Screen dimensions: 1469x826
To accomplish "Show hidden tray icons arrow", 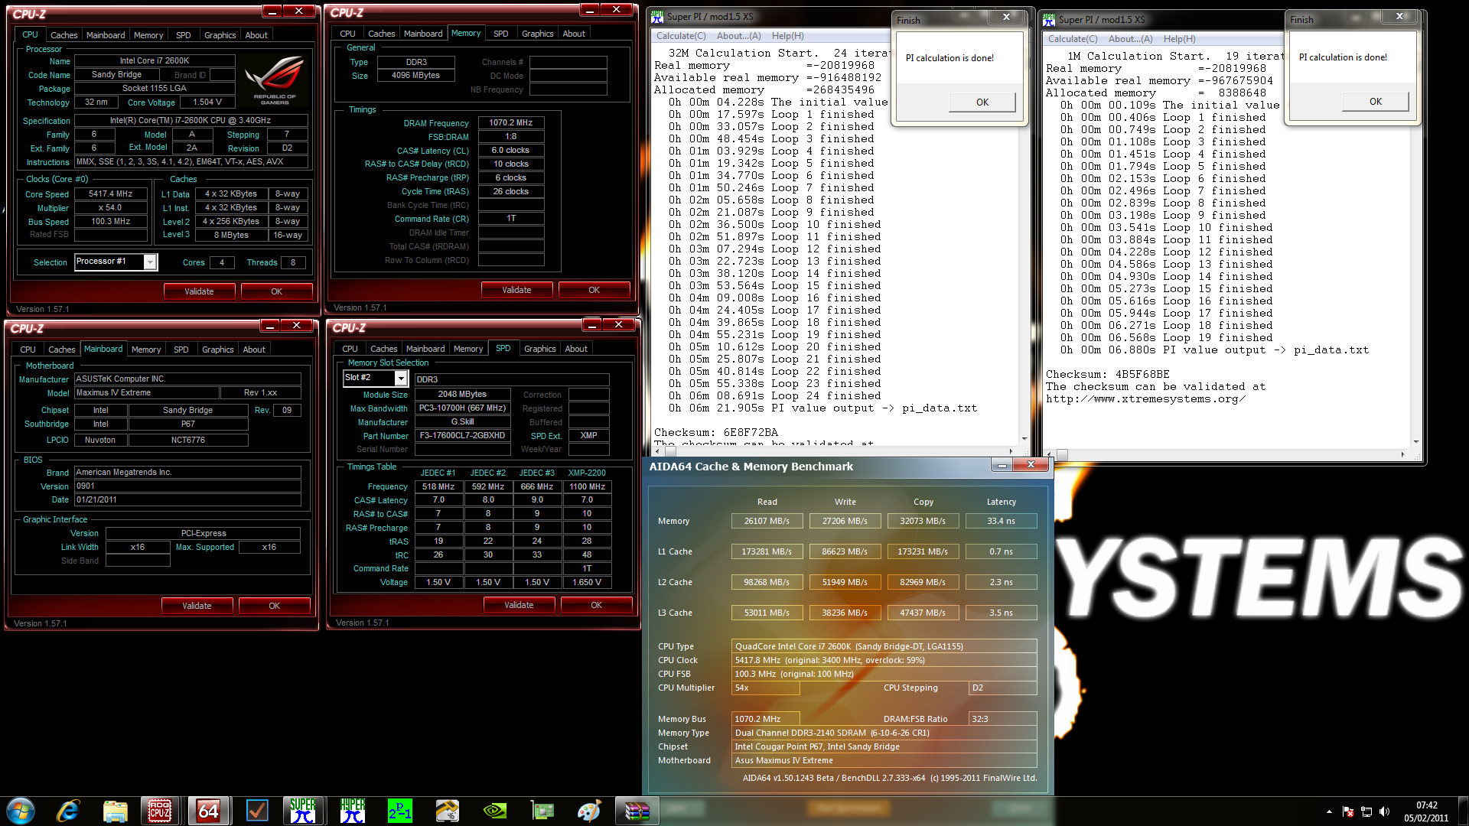I will click(x=1329, y=811).
